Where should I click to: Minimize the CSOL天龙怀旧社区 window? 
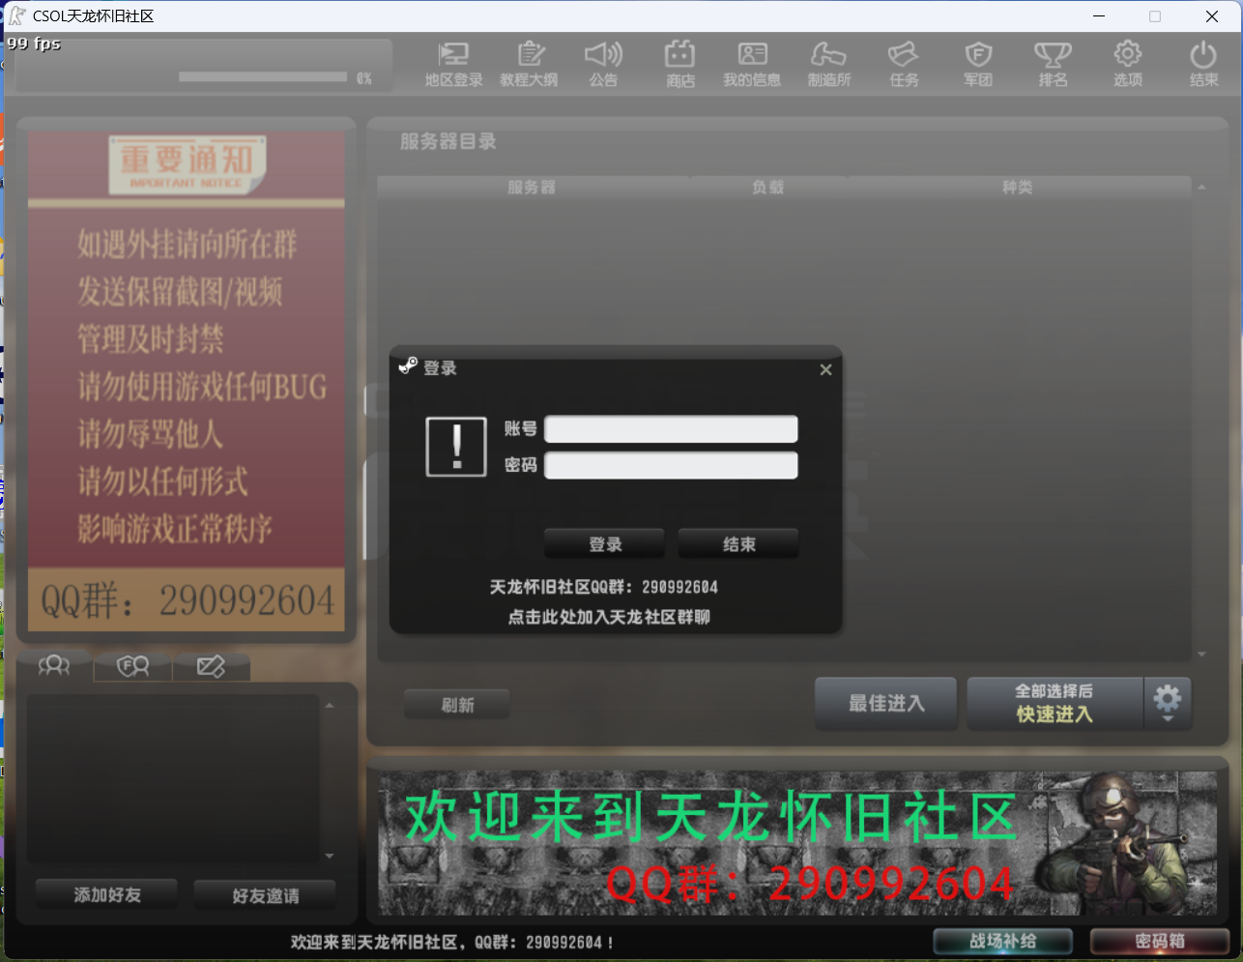pos(1099,15)
